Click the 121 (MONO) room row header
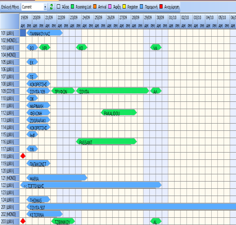This screenshot has width=236, height=225. pyautogui.click(x=10, y=178)
